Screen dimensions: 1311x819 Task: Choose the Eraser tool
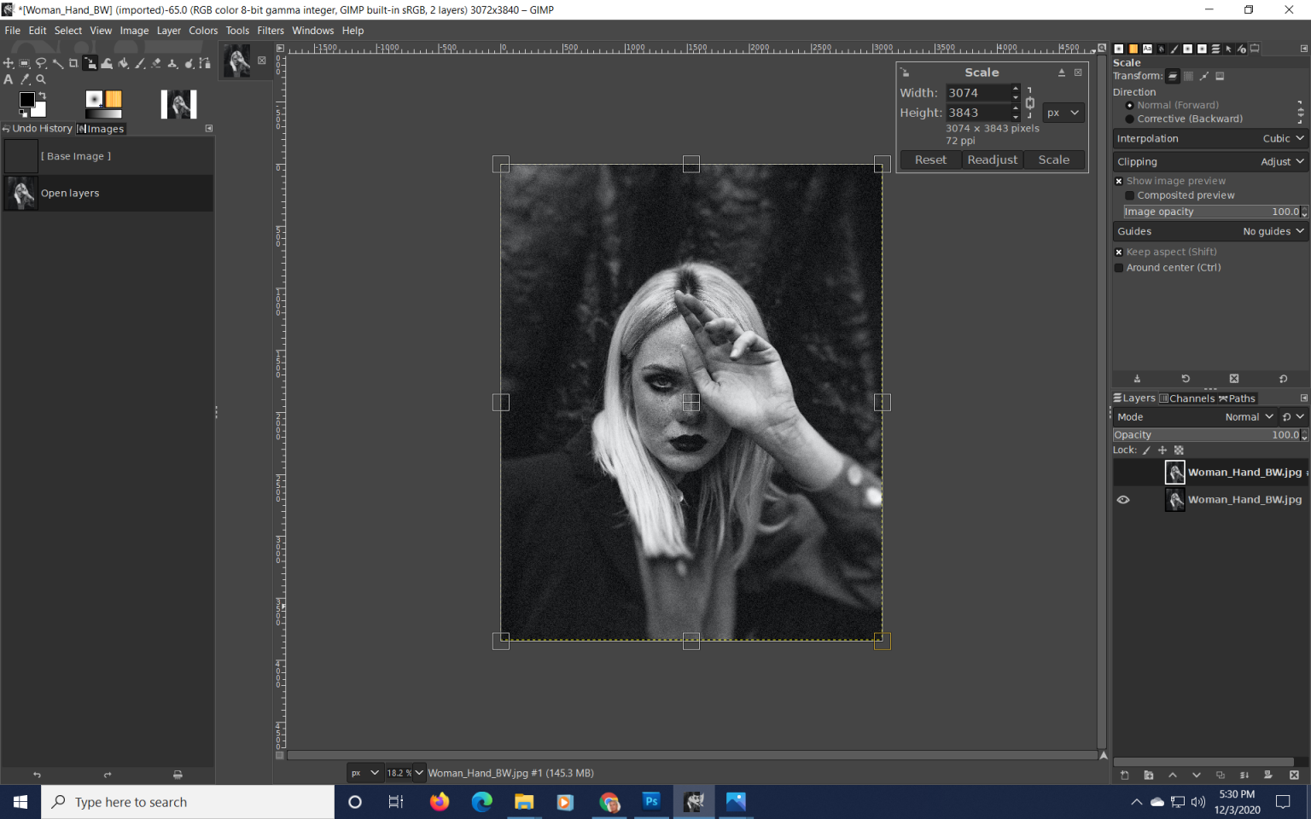(155, 63)
